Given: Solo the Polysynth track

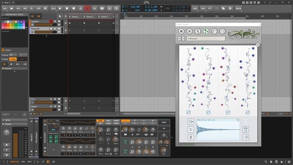Looking at the screenshot, I should click(x=55, y=28).
